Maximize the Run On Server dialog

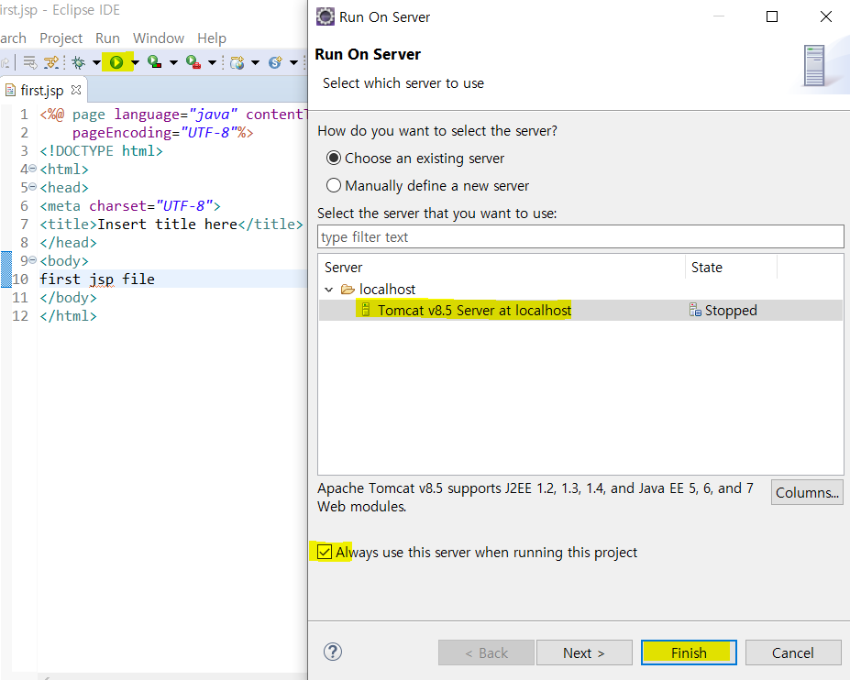pyautogui.click(x=772, y=16)
